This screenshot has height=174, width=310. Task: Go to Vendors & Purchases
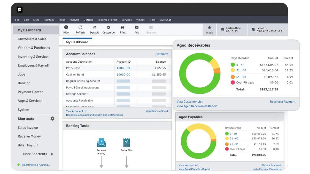[x=34, y=48]
